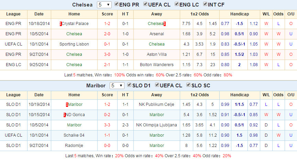Toggle Maribor's UEFA CL checkbox

(157, 85)
